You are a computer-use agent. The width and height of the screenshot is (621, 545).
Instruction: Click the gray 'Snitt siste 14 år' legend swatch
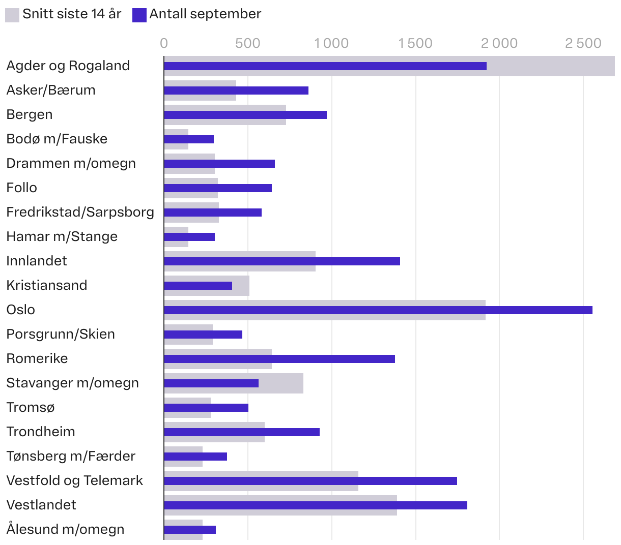point(12,15)
